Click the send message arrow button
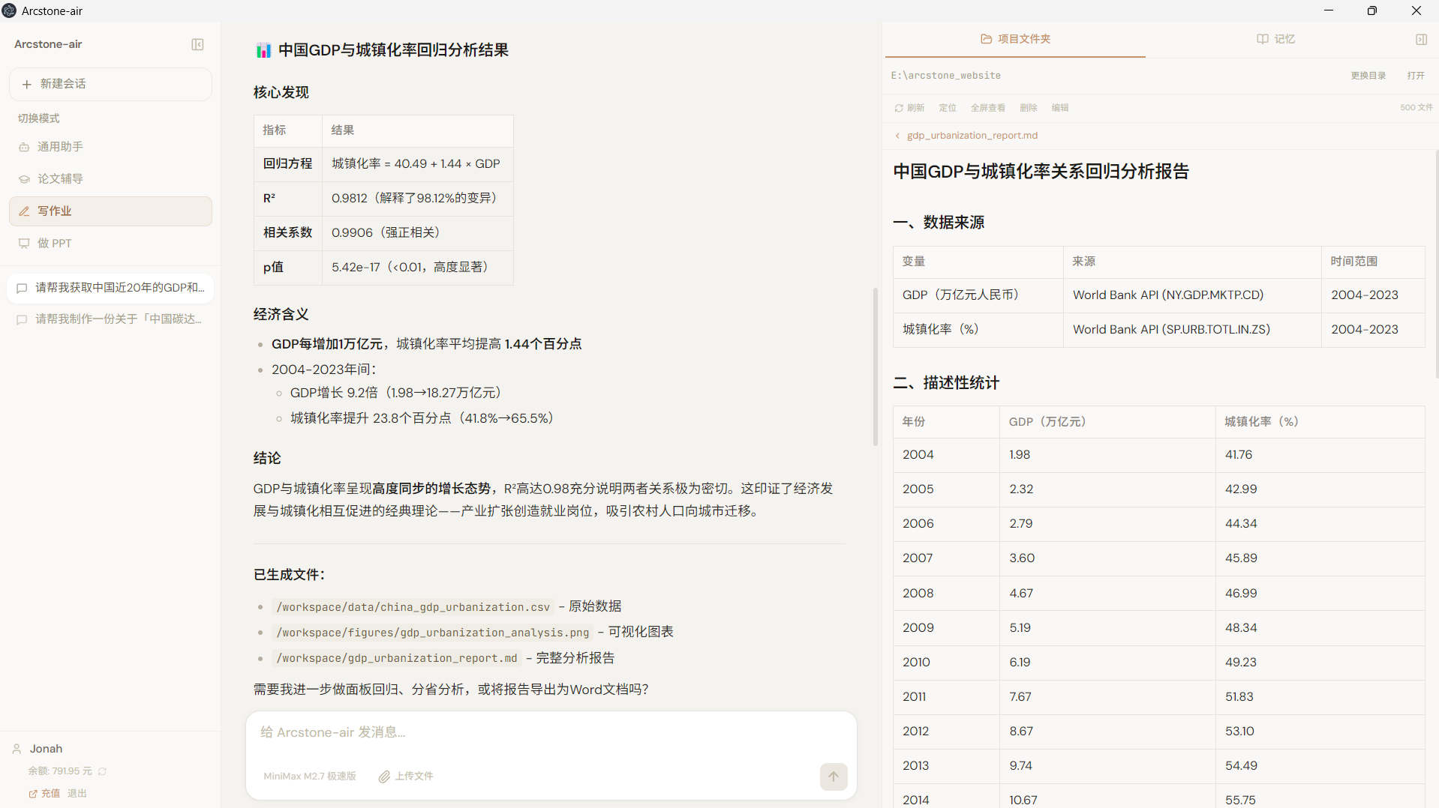The image size is (1439, 808). (833, 777)
